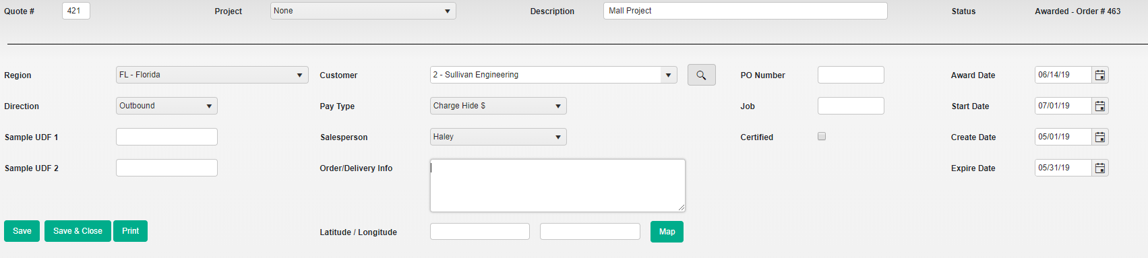Viewport: 1148px width, 258px height.
Task: Focus the PO Number field
Action: coord(851,75)
